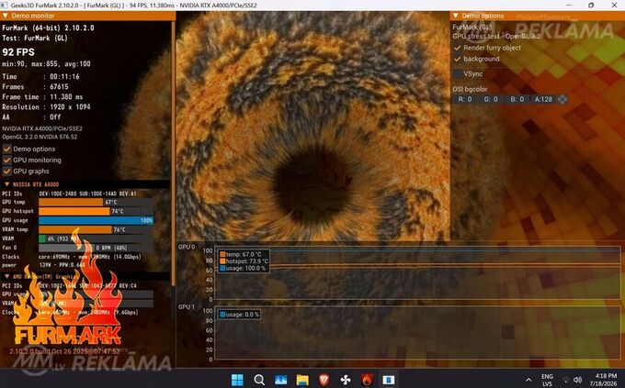Click the NVIDIA PCI IDs DEV:10DE-24B0 line
625x388 pixels.
[x=69, y=194]
